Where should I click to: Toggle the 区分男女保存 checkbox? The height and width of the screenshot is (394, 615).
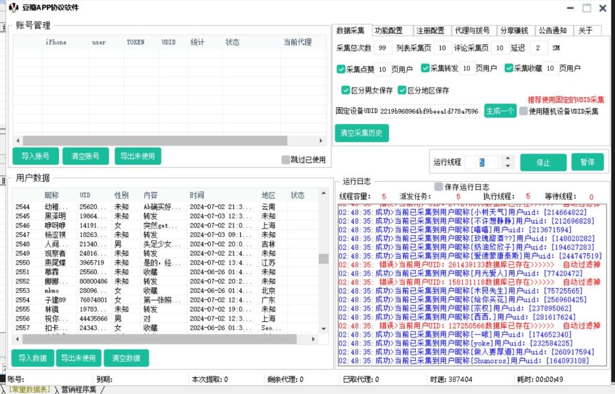coord(345,90)
